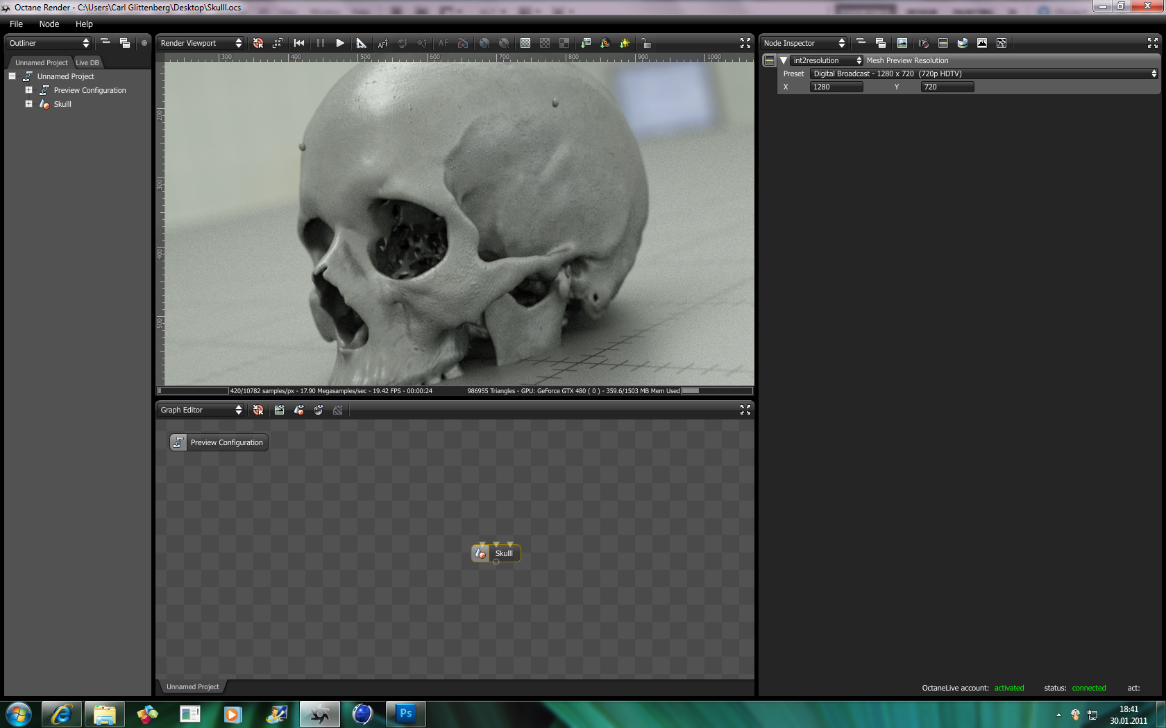Maximize the Render Viewport panel

click(x=745, y=43)
